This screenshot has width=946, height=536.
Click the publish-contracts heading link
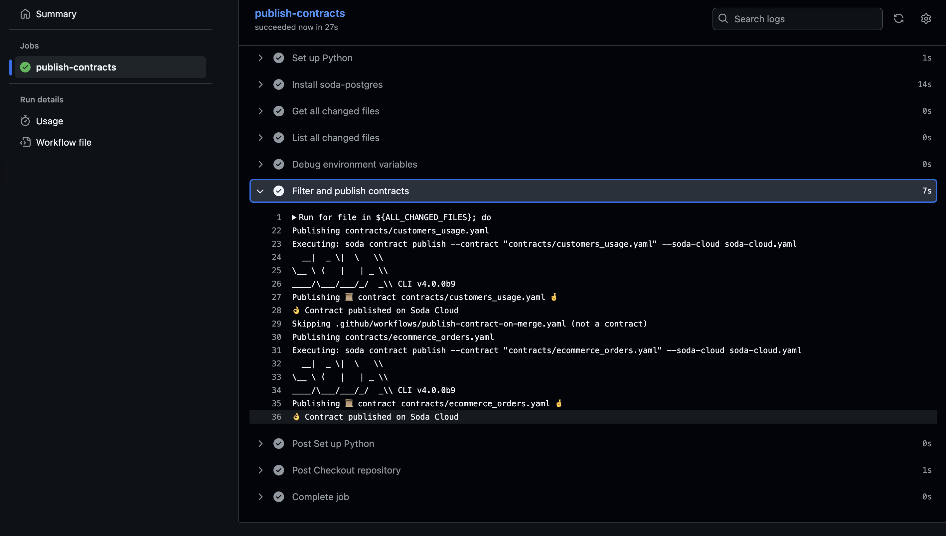click(299, 13)
